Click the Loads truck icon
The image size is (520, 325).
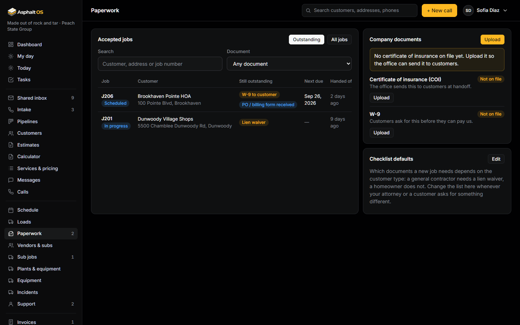click(x=11, y=222)
